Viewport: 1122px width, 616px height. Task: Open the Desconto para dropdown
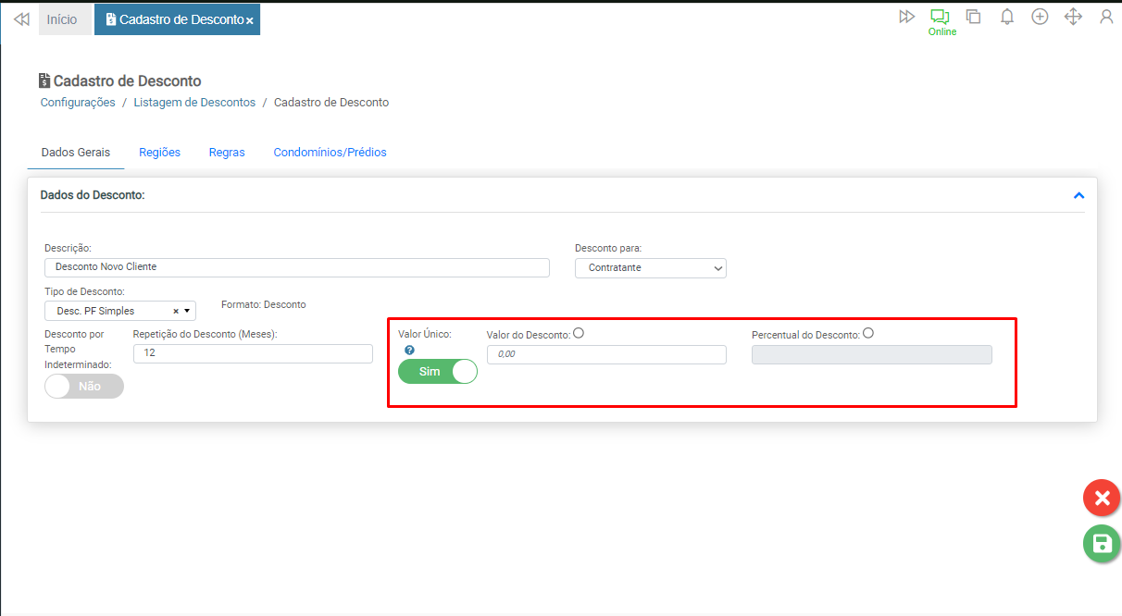tap(650, 268)
